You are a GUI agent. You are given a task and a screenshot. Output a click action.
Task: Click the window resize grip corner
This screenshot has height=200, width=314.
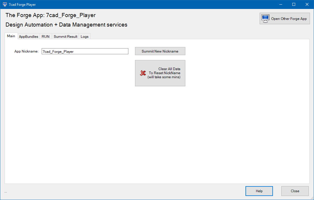(312, 198)
